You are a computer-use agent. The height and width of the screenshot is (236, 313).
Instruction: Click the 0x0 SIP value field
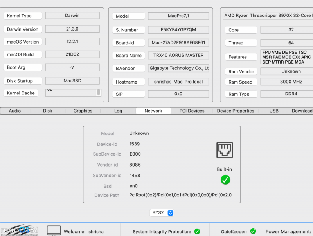point(178,94)
